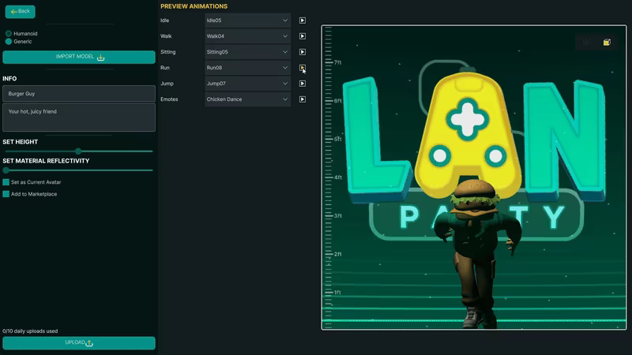The width and height of the screenshot is (632, 355).
Task: Play the Idle05 animation preview
Action: pos(303,21)
